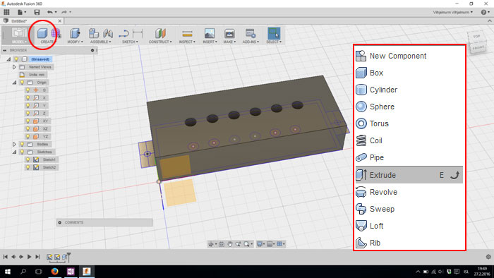Jump to the timeline beginning
This screenshot has height=278, width=494.
(6, 257)
